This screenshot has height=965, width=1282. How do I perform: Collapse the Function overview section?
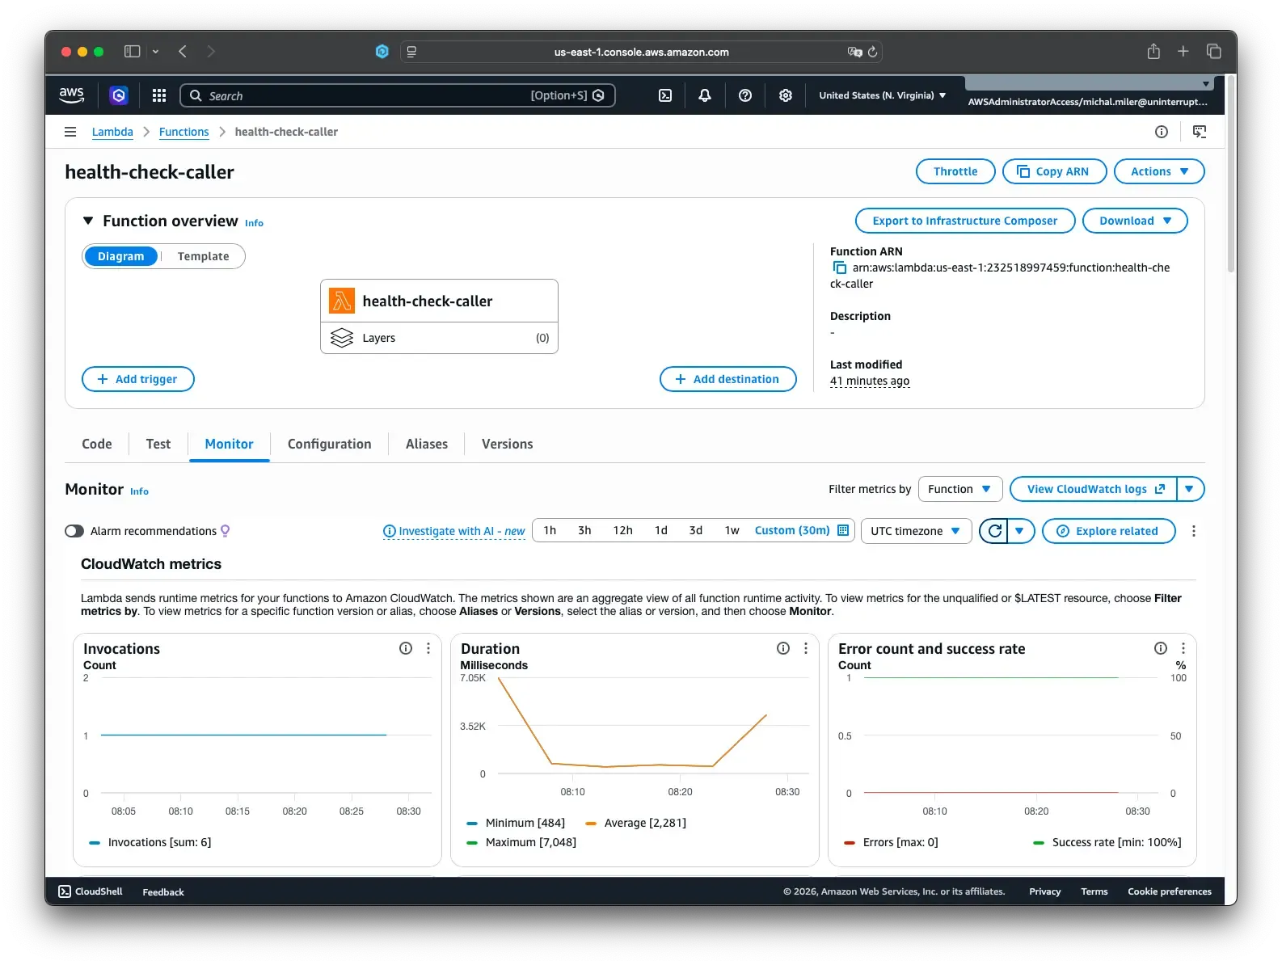pyautogui.click(x=88, y=221)
